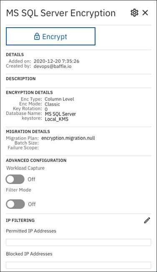Image resolution: width=157 pixels, height=272 pixels.
Task: Toggle the Filter Mode switch
Action: click(x=15, y=204)
